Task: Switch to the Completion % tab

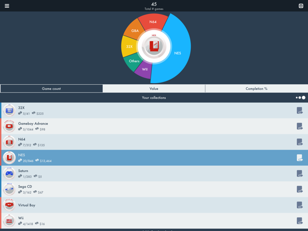Action: (x=257, y=89)
